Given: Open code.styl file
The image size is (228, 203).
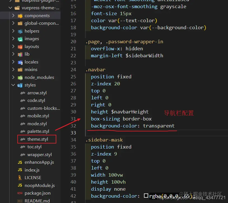Looking at the screenshot, I should point(36,101).
